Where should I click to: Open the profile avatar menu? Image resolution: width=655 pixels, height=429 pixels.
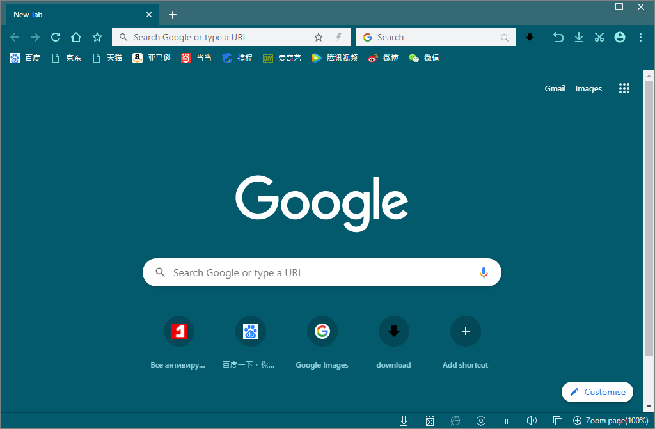pos(620,37)
